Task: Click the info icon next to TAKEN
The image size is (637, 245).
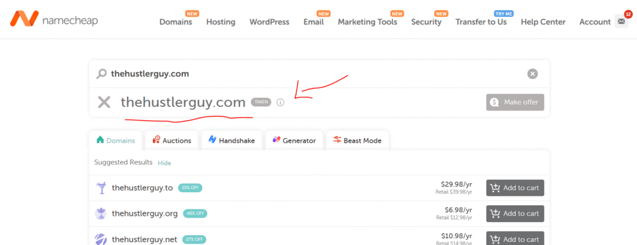Action: click(x=281, y=103)
